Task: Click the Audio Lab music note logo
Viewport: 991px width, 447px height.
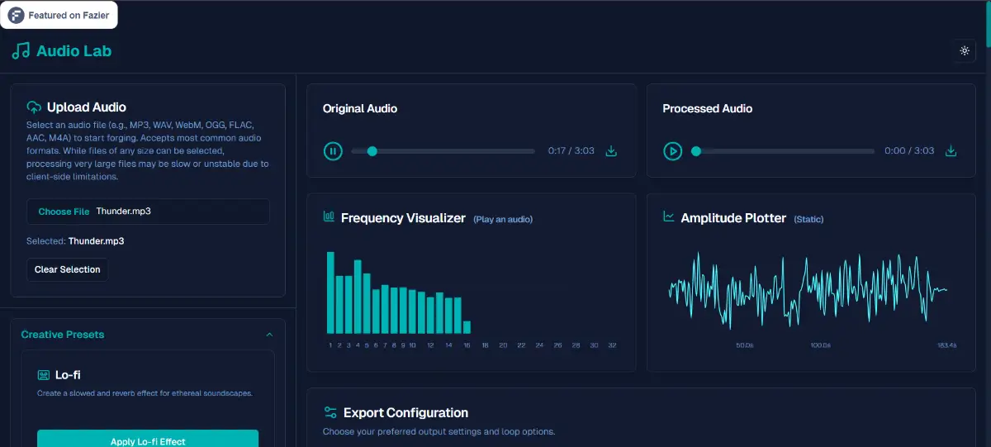Action: [x=21, y=51]
